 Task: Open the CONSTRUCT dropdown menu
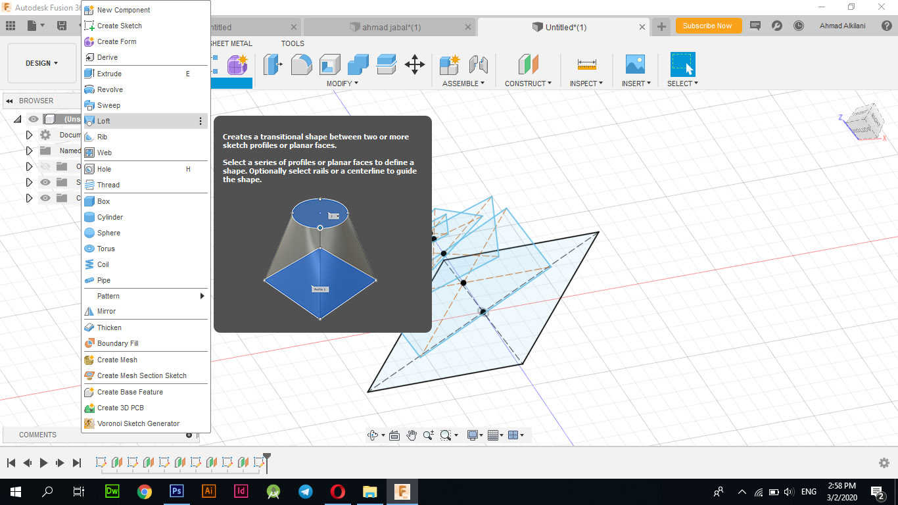pyautogui.click(x=528, y=84)
